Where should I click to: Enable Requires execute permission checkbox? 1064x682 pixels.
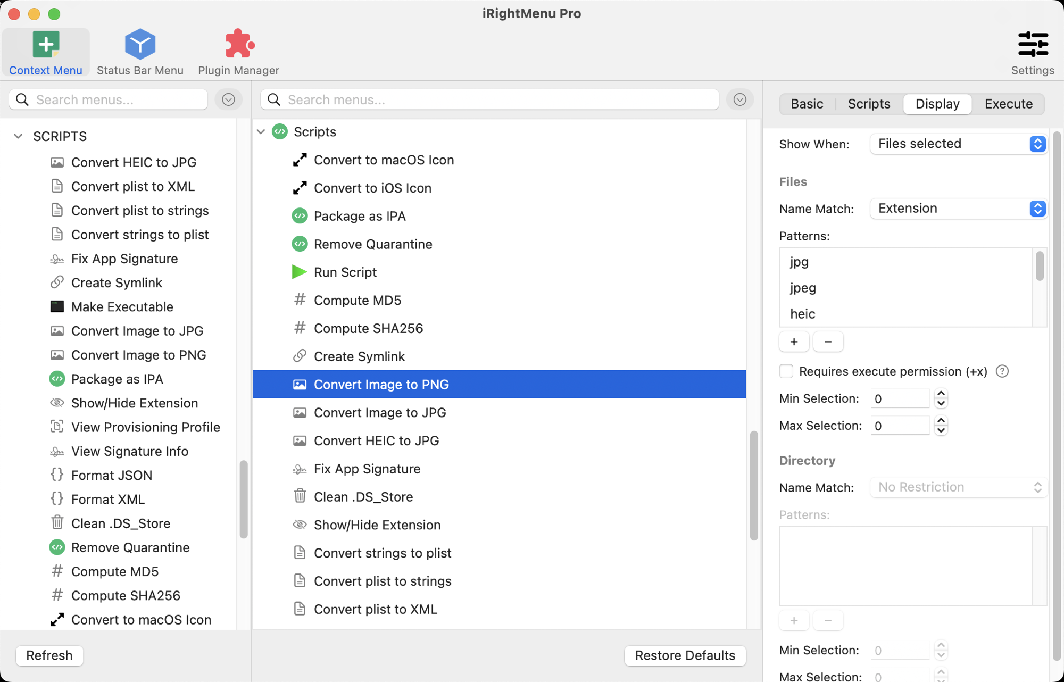pos(786,371)
